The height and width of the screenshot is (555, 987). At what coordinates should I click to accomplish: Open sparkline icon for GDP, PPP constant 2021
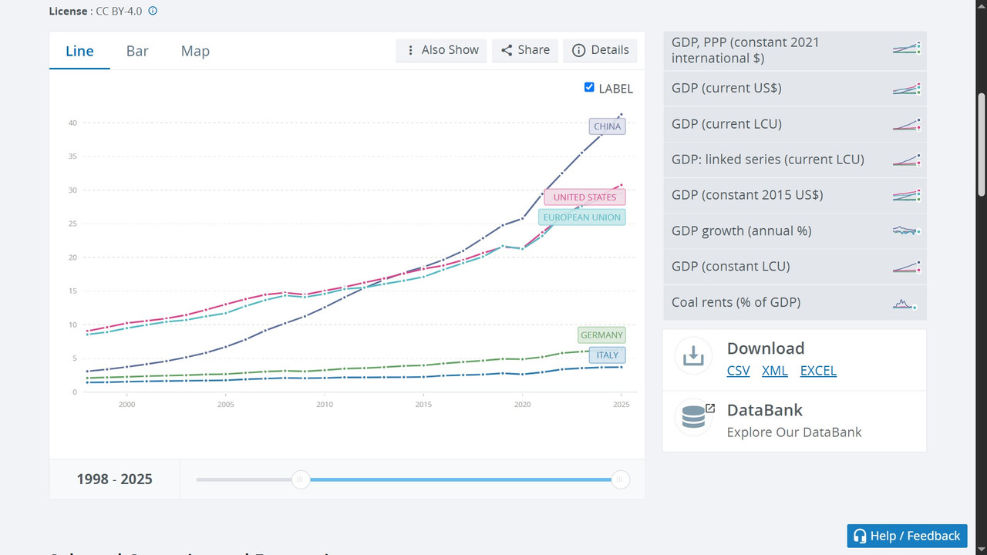[x=907, y=49]
